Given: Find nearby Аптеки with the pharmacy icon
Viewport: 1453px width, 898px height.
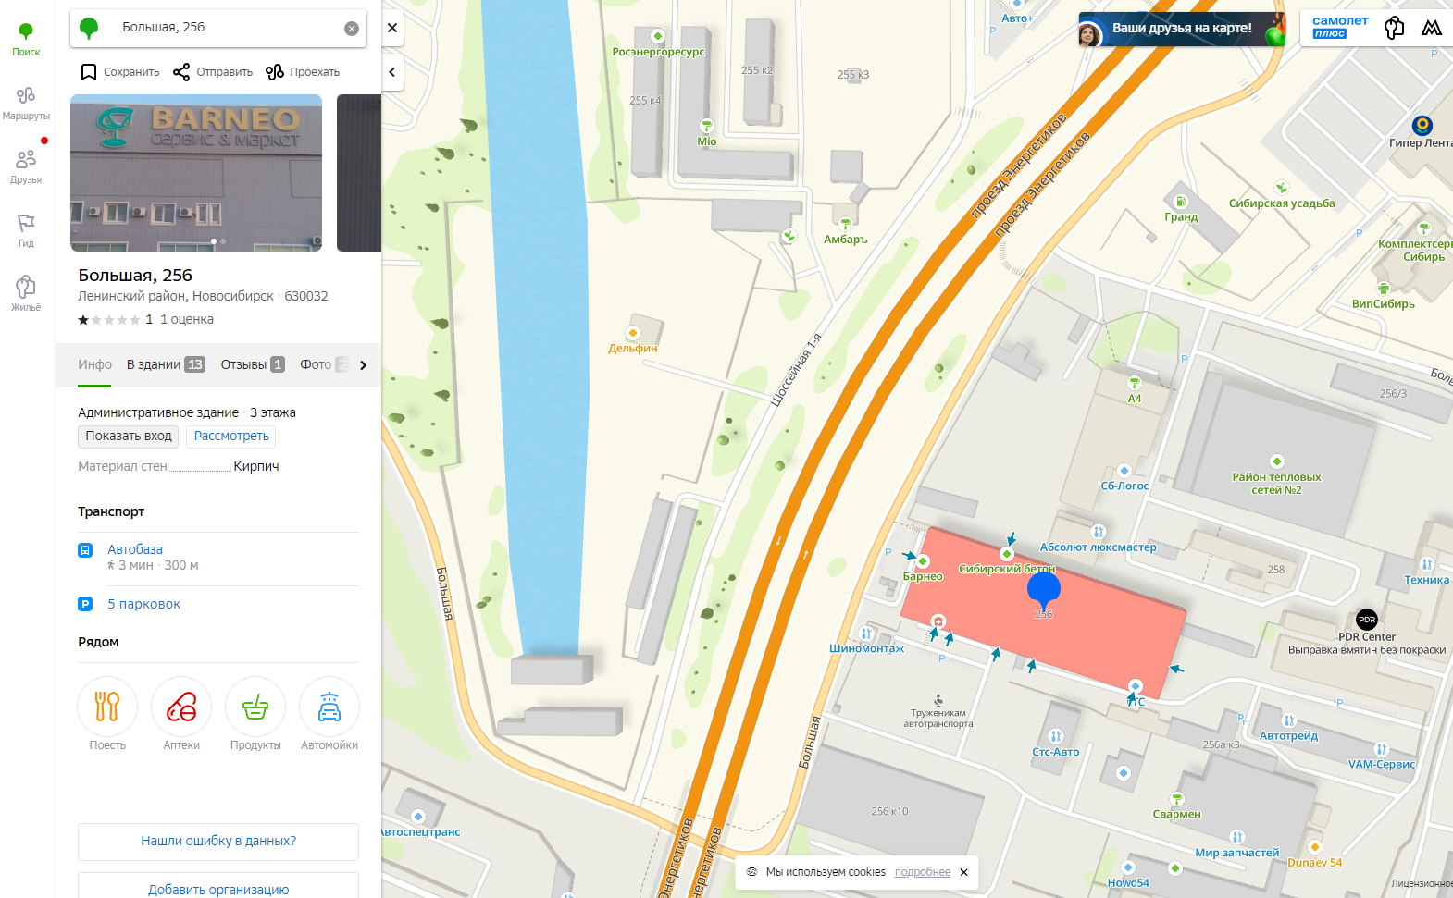Looking at the screenshot, I should (181, 707).
